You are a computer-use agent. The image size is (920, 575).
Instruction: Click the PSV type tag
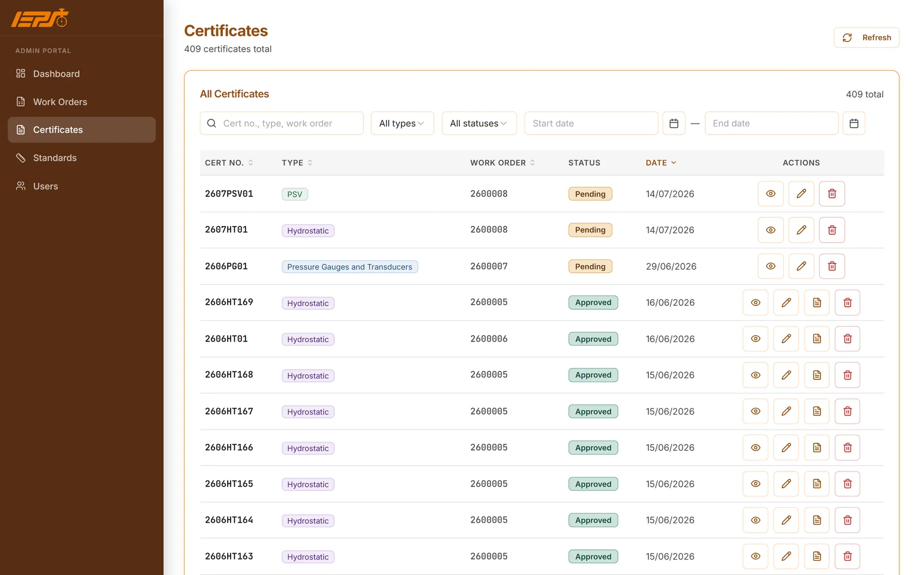(x=294, y=194)
